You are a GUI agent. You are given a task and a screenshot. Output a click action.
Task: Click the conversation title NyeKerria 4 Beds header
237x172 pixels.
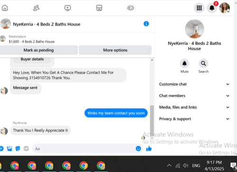pyautogui.click(x=46, y=24)
